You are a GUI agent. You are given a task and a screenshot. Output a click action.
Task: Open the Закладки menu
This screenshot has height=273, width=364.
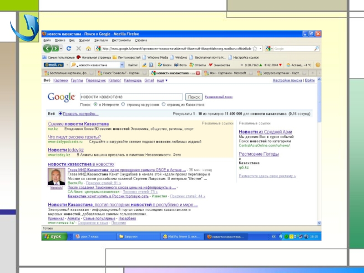(x=101, y=40)
